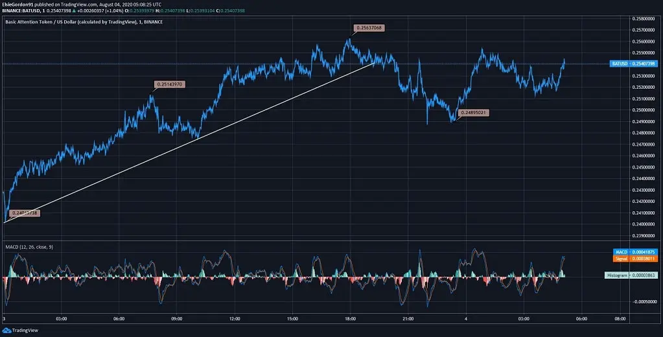Click 0.24600000 on the price axis
The height and width of the screenshot is (337, 663).
click(x=644, y=156)
